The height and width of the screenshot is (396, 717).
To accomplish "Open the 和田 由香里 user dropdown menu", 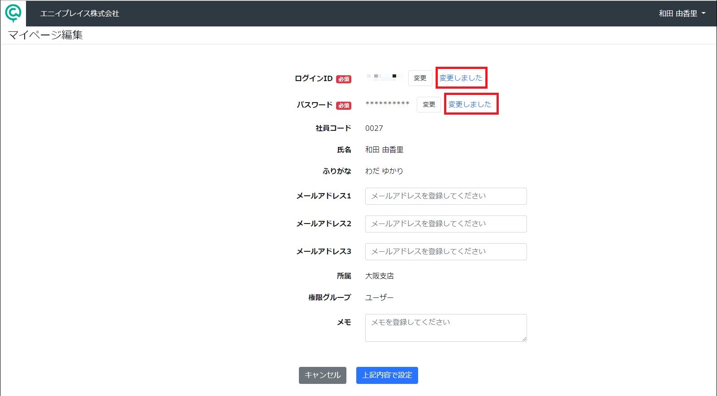I will (682, 13).
